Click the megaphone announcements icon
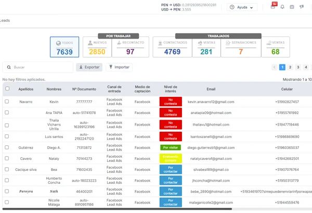Viewport: 312px width, 213px height. point(302,7)
